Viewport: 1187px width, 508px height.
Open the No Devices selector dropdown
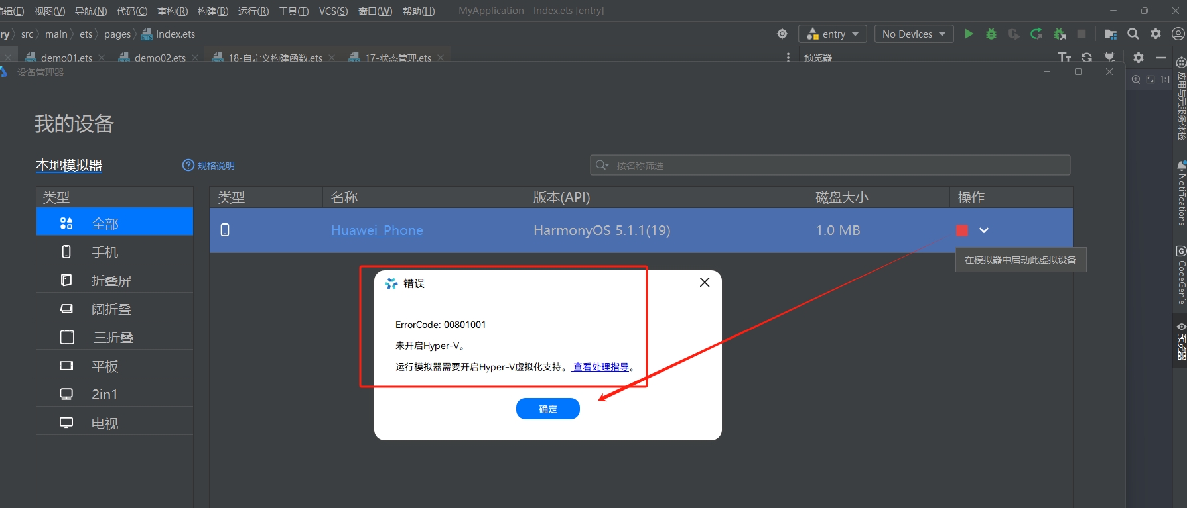coord(914,34)
